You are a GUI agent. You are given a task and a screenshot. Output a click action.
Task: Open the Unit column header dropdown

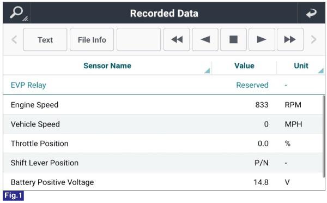pos(321,71)
